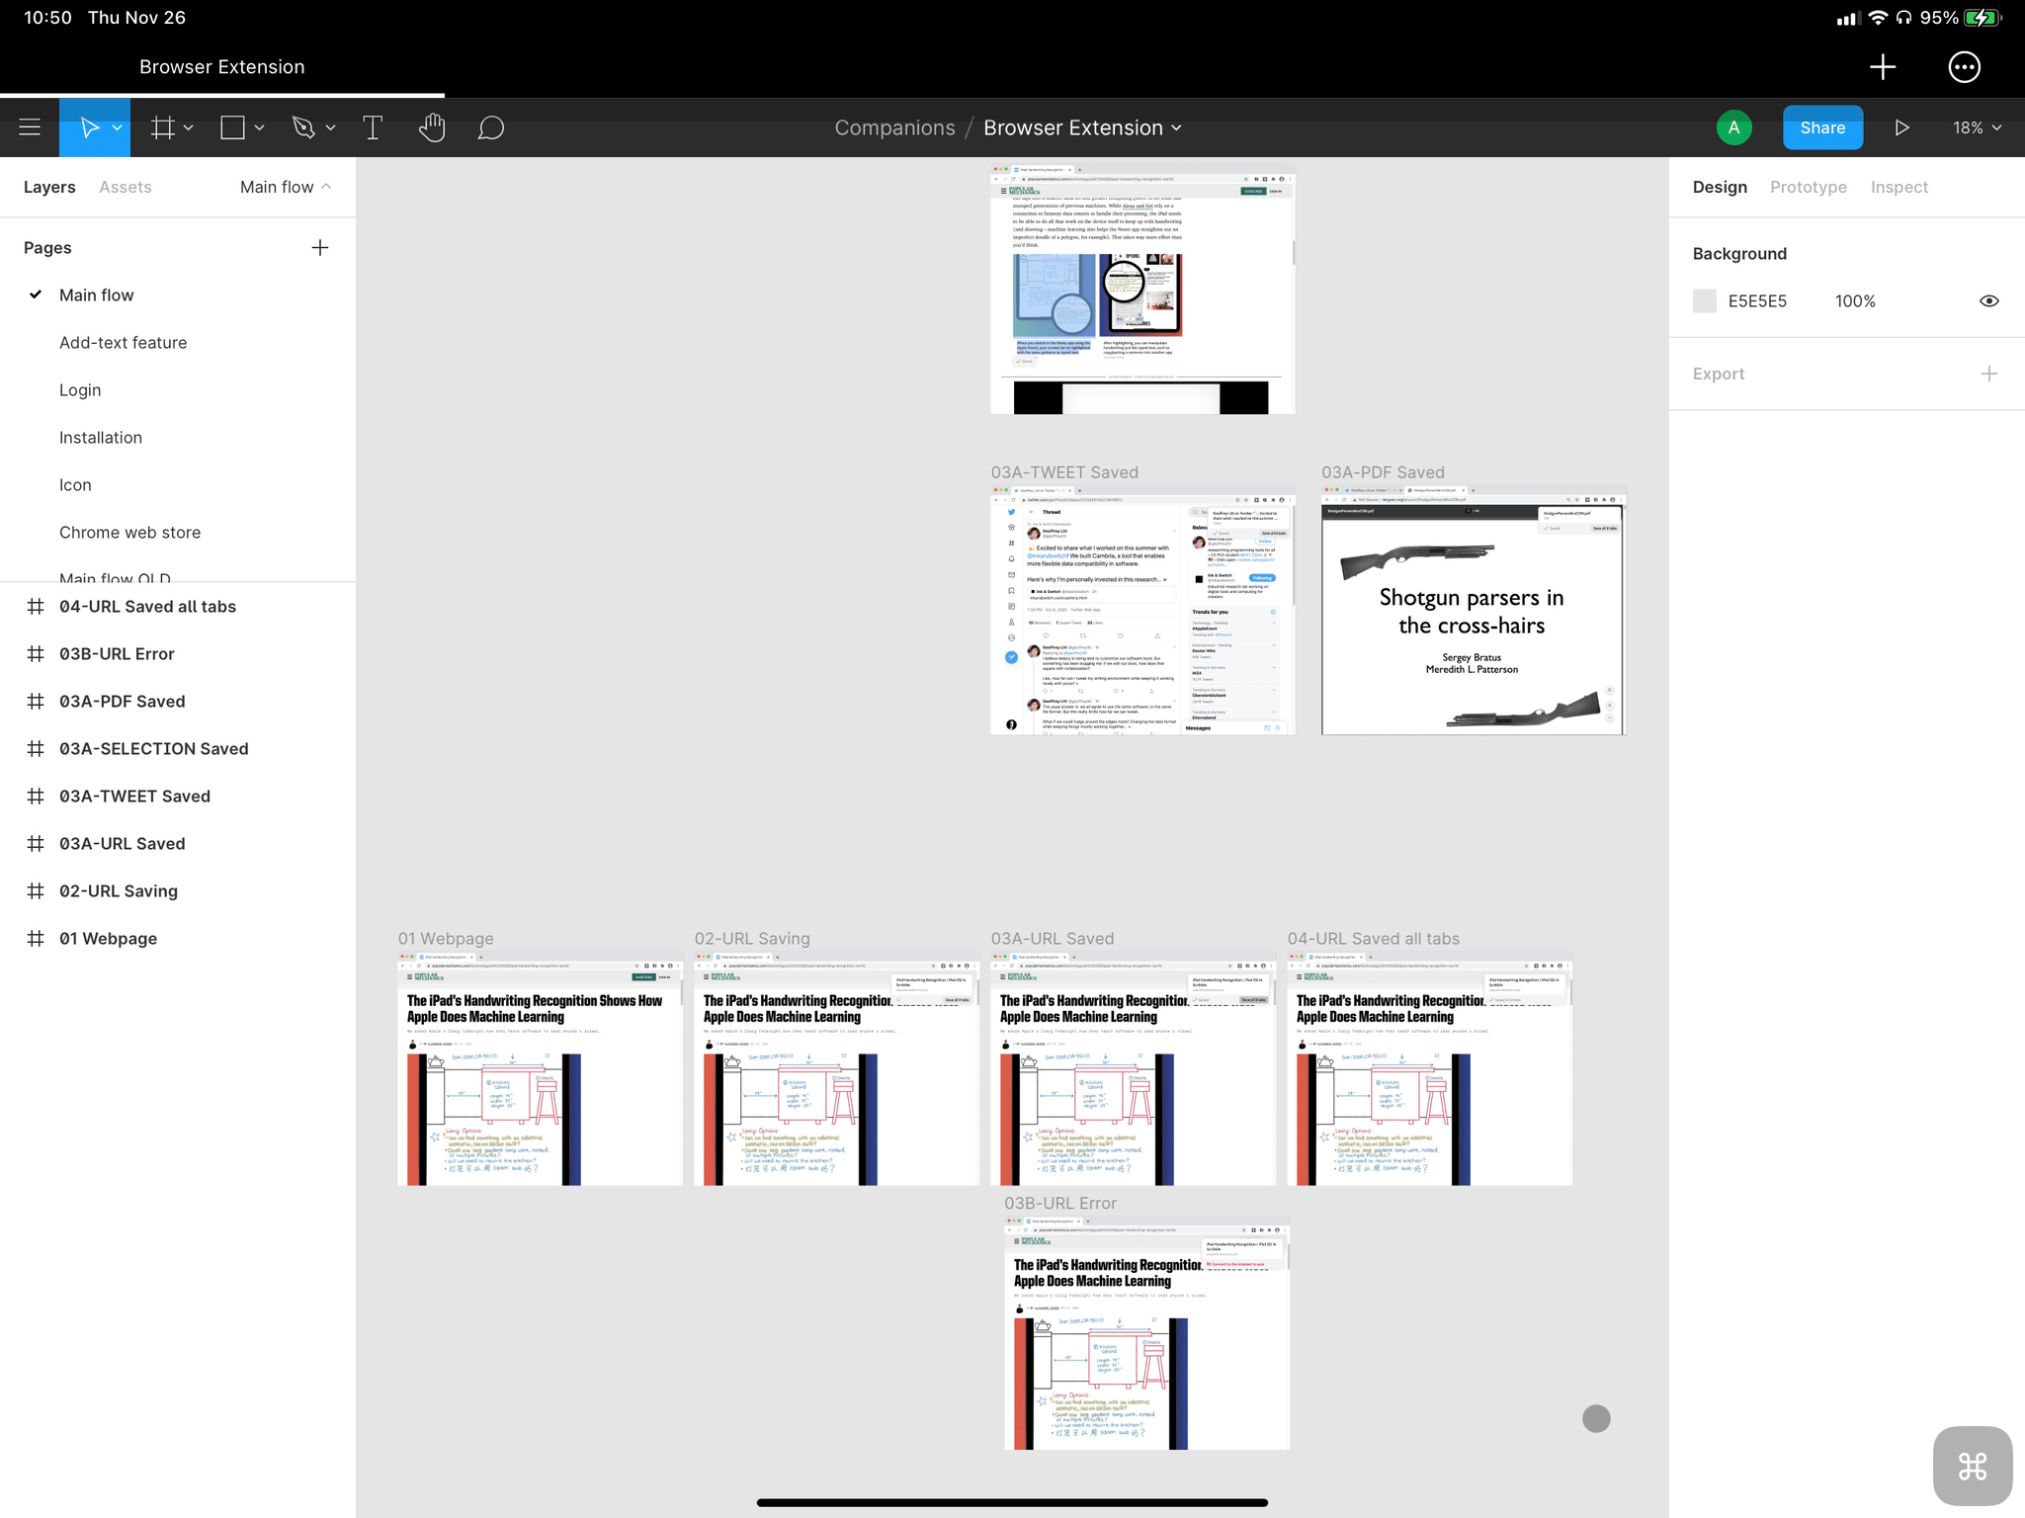Hide the canvas background color
2025x1518 pixels.
coord(1988,300)
